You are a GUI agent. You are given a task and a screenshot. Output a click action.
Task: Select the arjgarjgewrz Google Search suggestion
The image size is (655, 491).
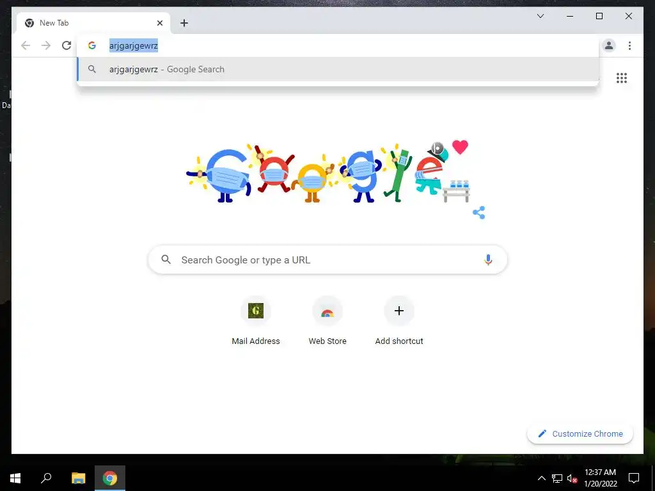[x=338, y=69]
